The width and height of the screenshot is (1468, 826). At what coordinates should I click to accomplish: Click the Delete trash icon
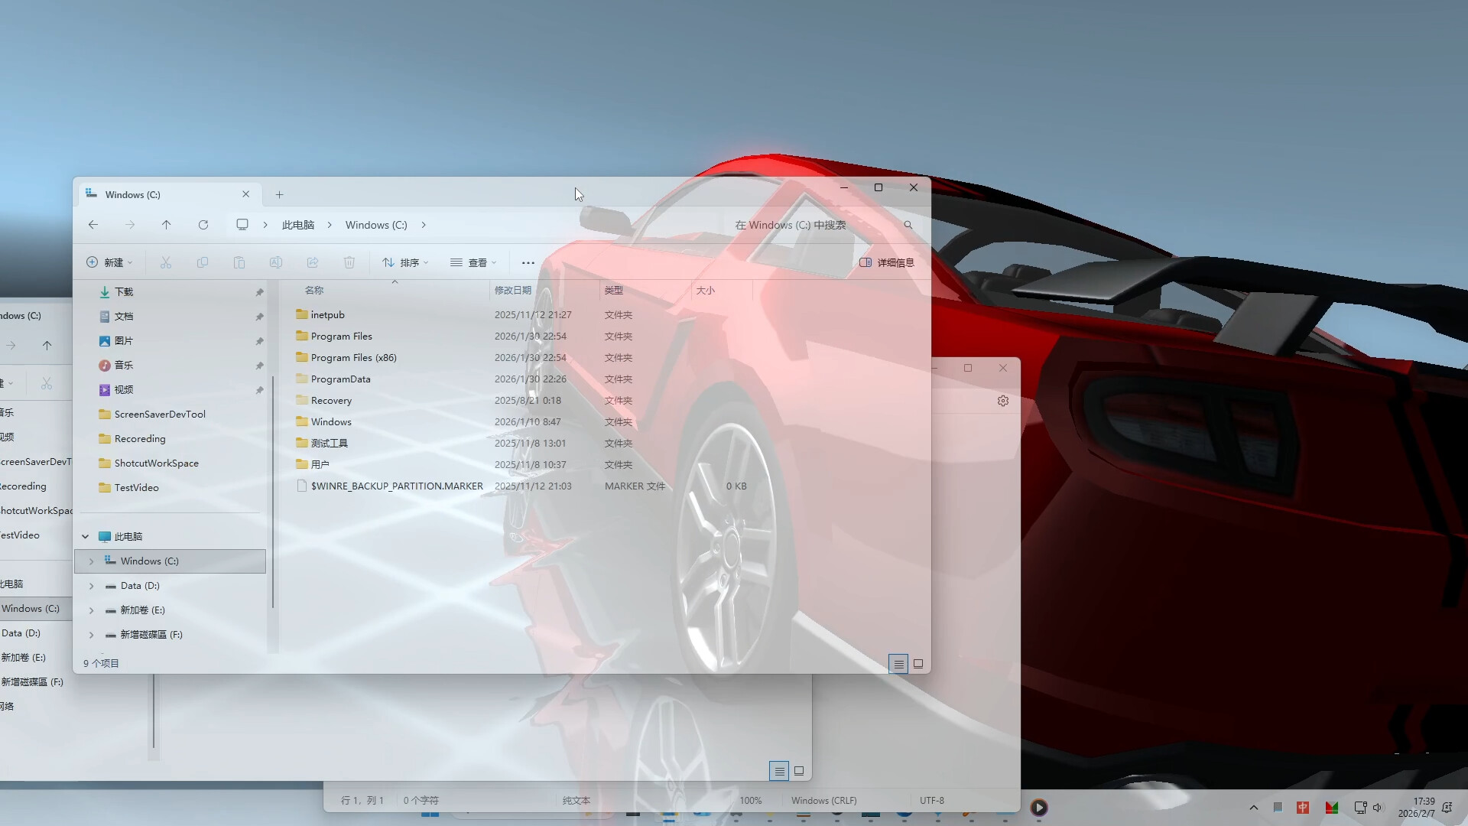[349, 262]
